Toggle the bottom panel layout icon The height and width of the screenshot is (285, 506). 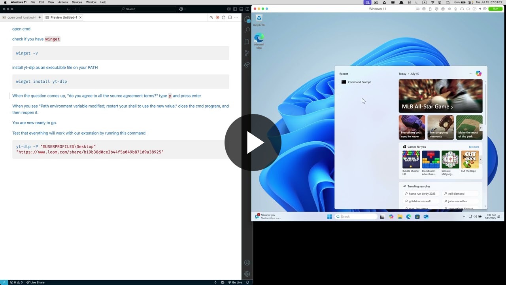[241, 9]
